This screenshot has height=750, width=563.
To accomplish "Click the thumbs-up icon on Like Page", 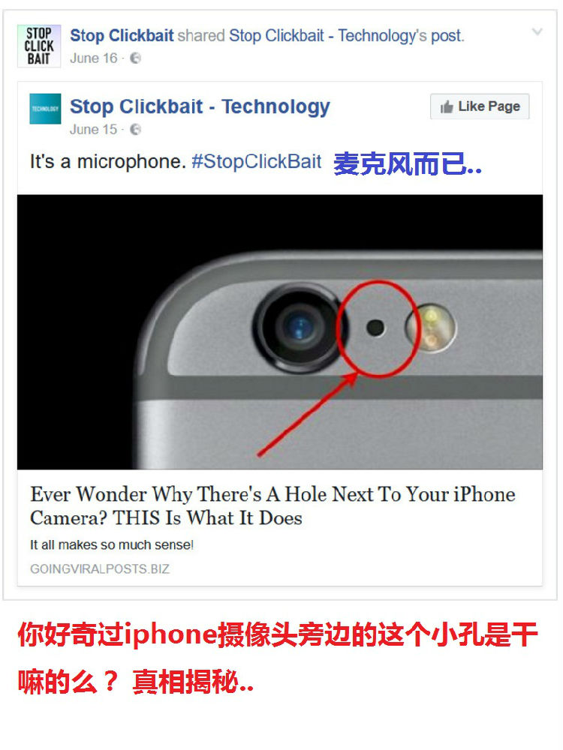I will coord(446,106).
